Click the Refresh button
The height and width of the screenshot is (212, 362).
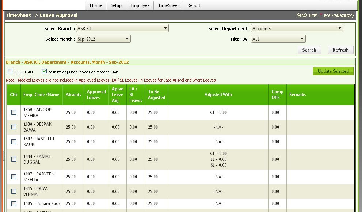tap(340, 50)
